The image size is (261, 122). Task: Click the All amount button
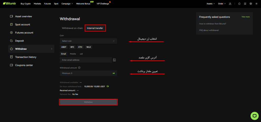(114, 73)
